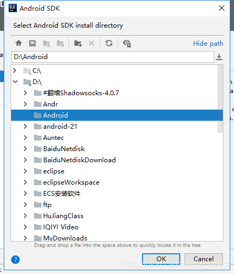Click the Cancel button
Image resolution: width=234 pixels, height=274 pixels.
pos(204,259)
